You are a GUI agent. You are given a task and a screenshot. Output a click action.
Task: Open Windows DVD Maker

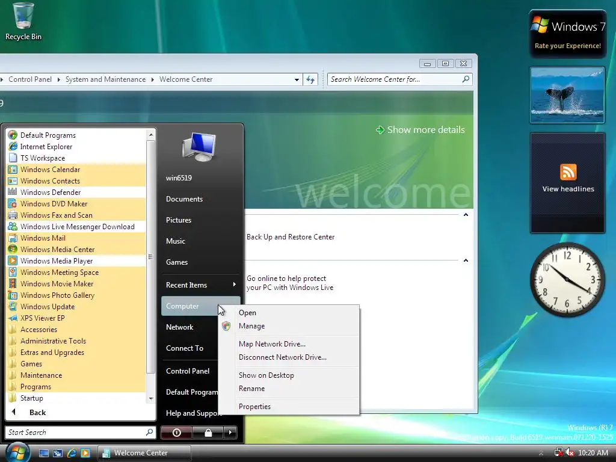click(54, 203)
